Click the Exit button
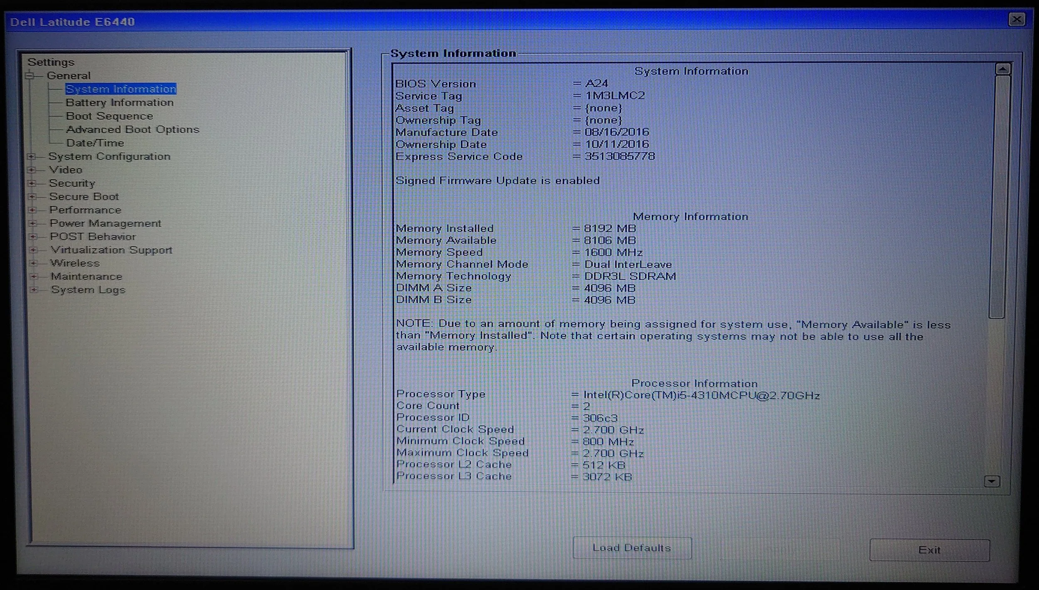This screenshot has width=1039, height=590. point(929,550)
